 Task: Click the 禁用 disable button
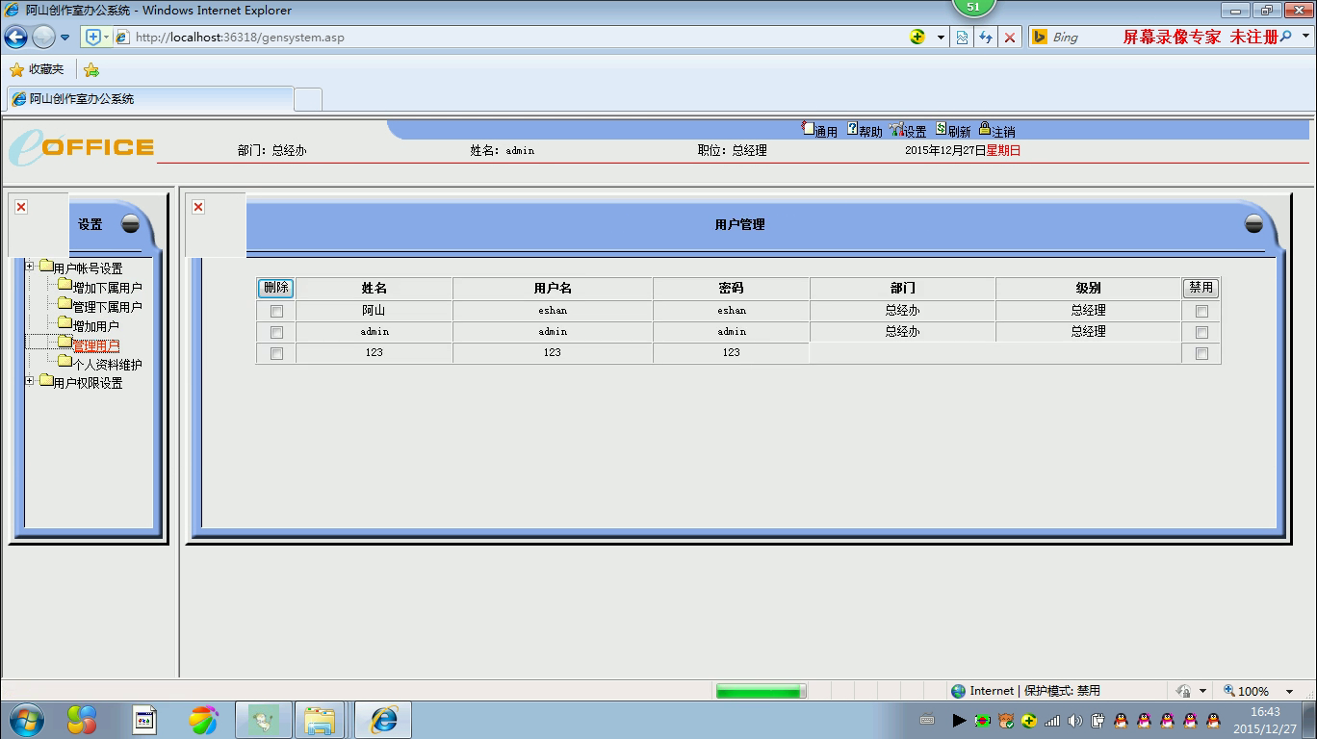(x=1201, y=288)
